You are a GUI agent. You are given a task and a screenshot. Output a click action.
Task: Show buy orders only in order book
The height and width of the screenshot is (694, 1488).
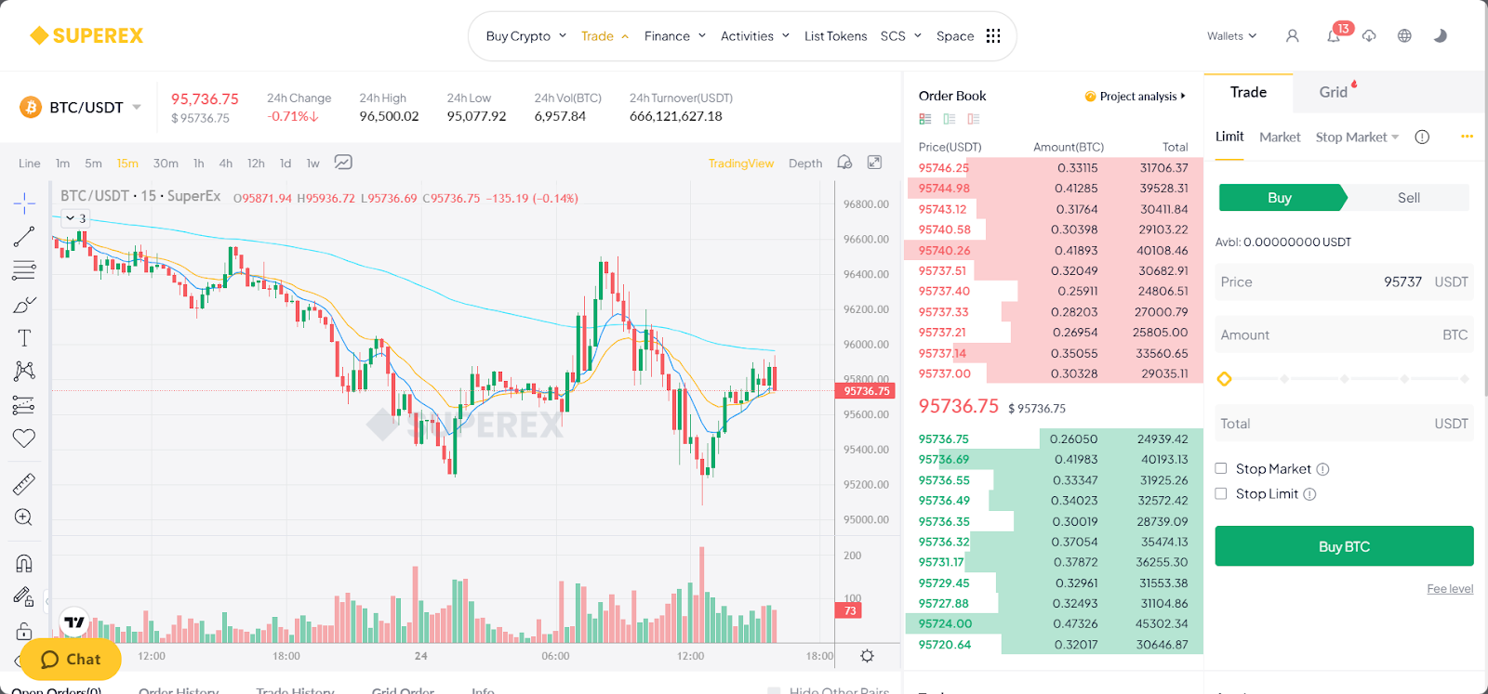[x=950, y=119]
